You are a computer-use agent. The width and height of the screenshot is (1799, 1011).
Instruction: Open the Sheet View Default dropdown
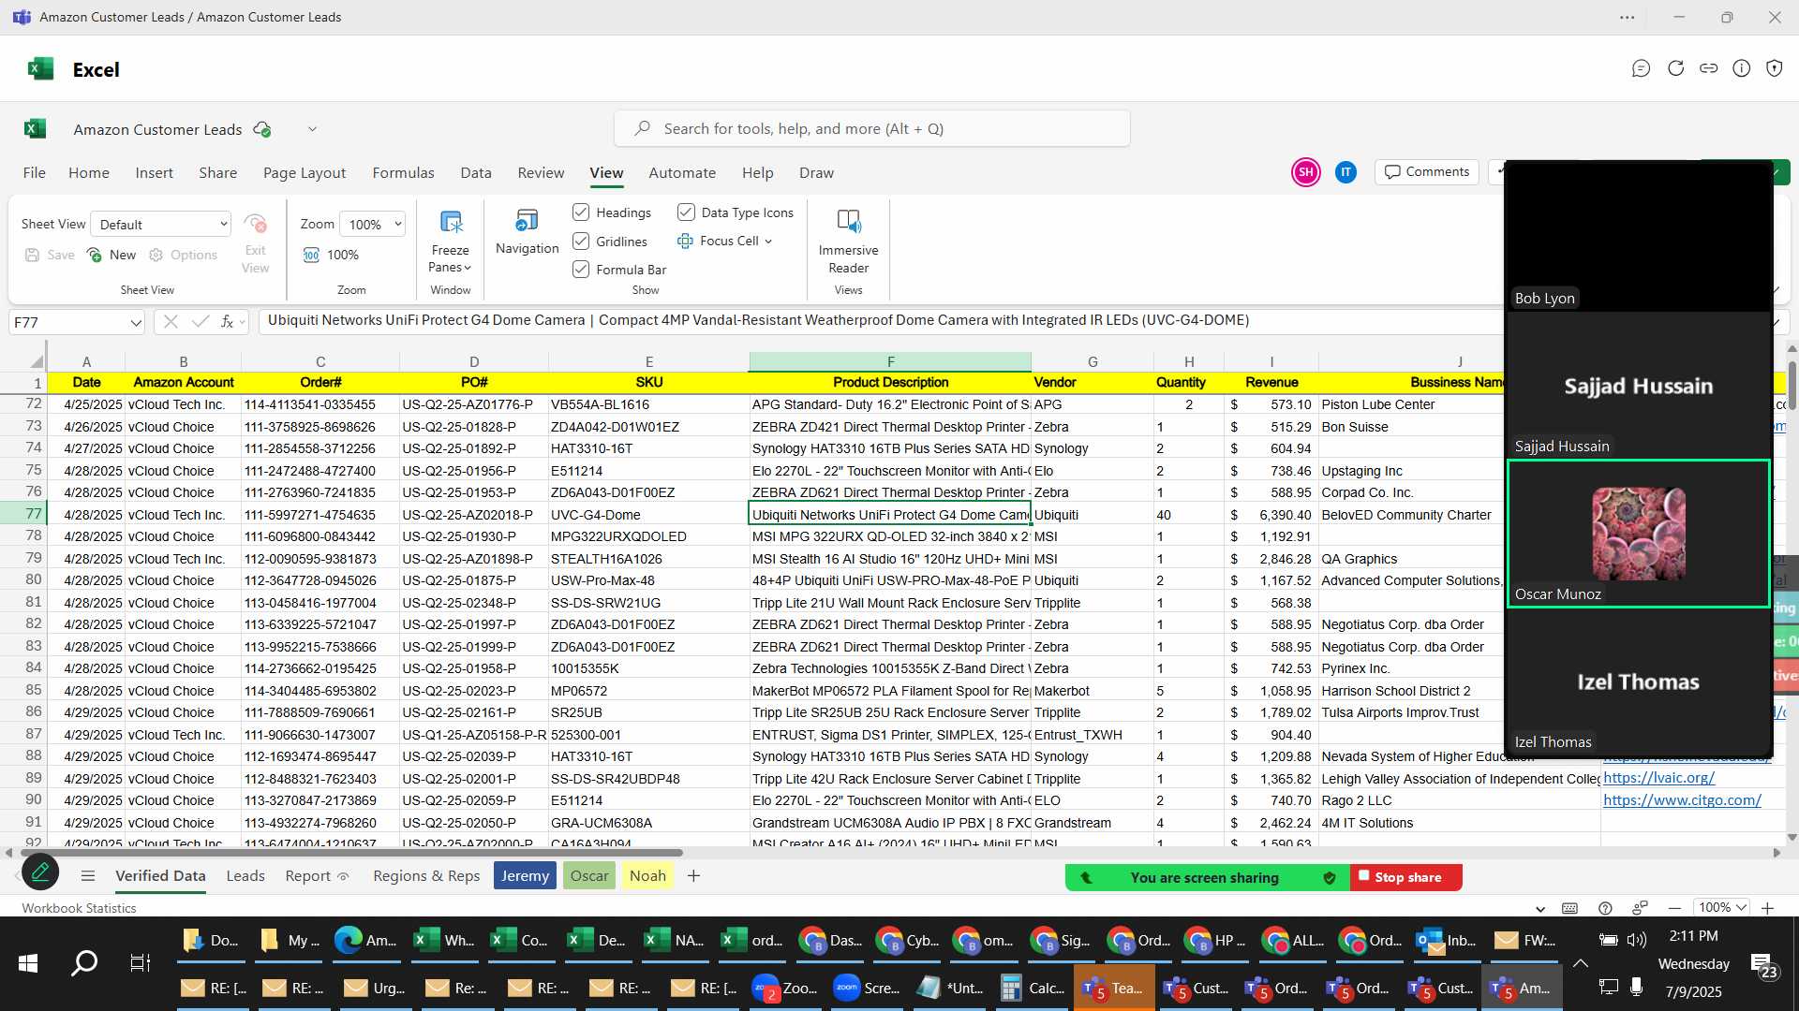click(x=161, y=225)
